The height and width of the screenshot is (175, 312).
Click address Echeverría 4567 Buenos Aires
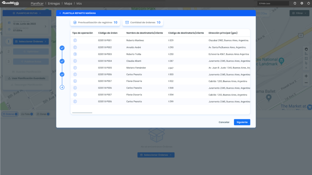click(229, 54)
